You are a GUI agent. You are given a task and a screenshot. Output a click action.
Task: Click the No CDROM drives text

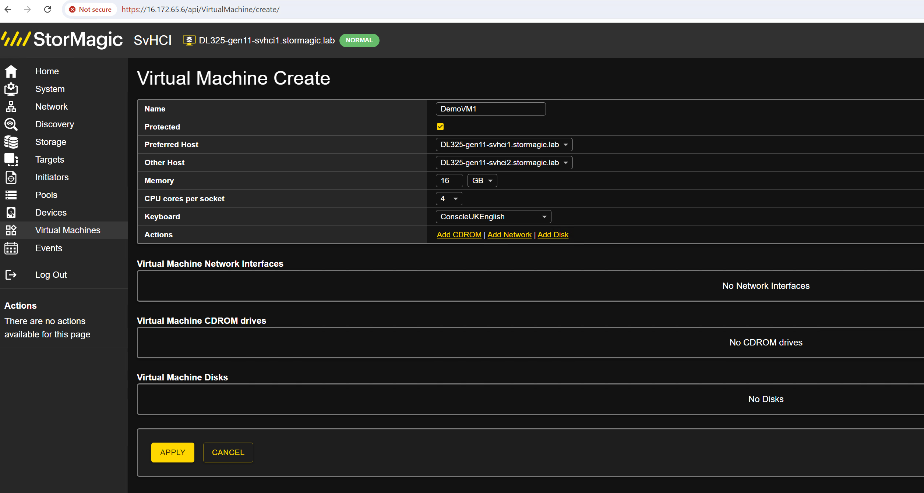(x=766, y=343)
